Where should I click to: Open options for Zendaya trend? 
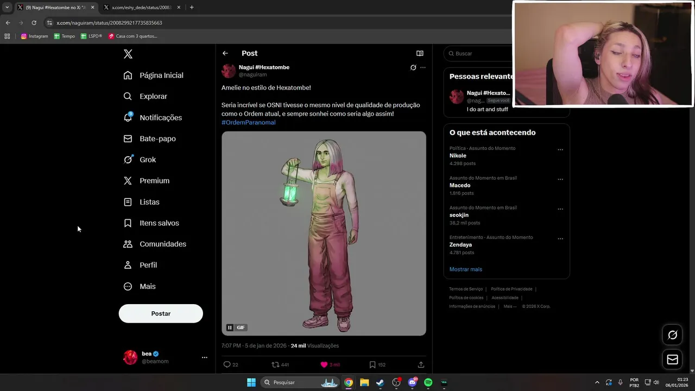[x=560, y=238]
